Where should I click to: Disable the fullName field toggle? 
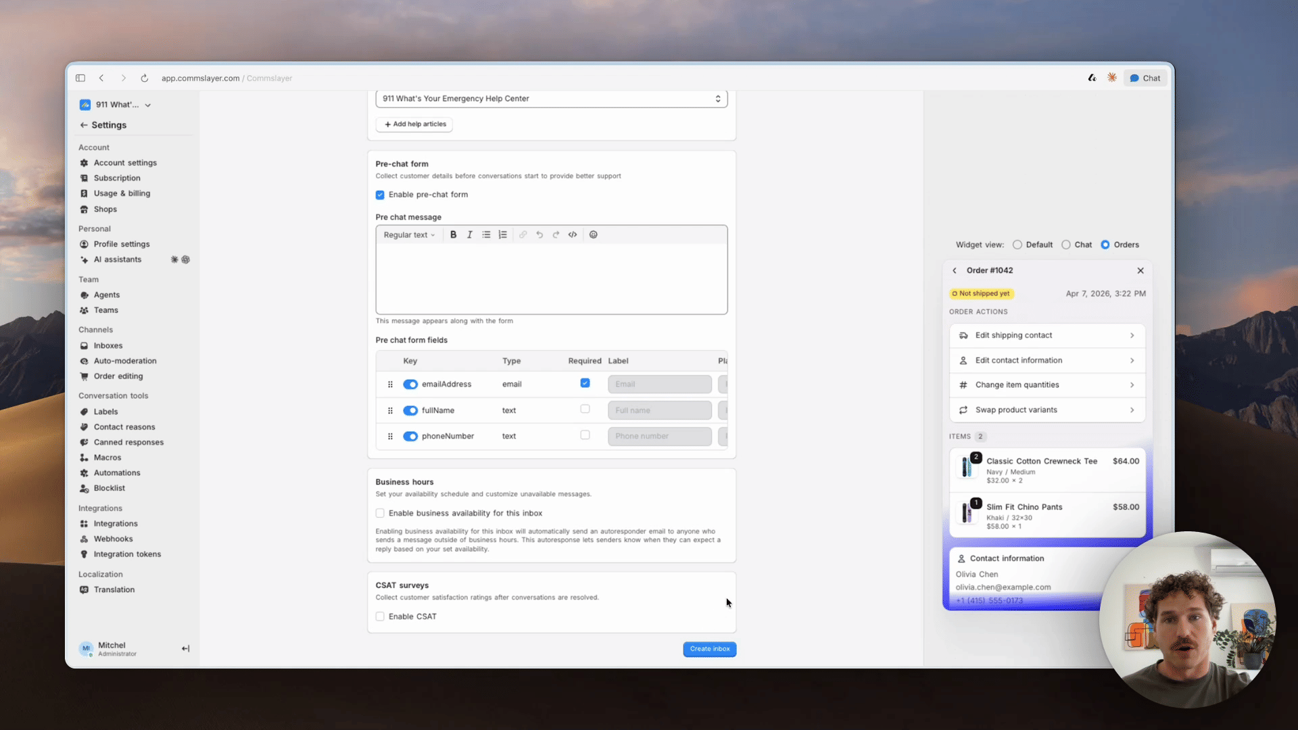pos(410,410)
